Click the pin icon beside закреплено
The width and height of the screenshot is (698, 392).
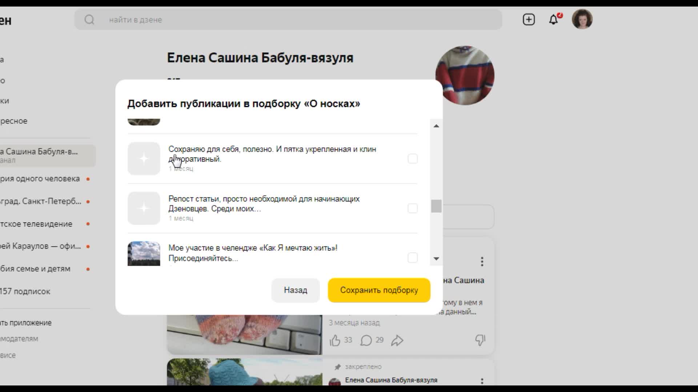point(338,367)
